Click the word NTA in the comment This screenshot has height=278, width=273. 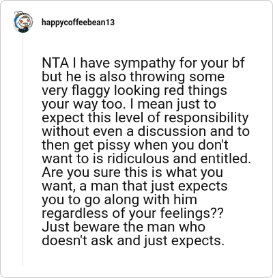point(55,63)
